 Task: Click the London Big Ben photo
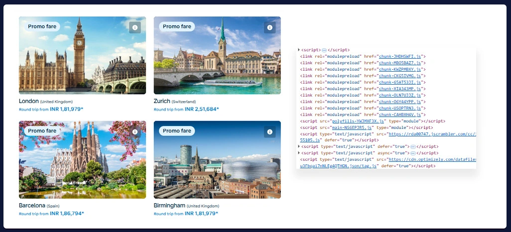[83, 55]
